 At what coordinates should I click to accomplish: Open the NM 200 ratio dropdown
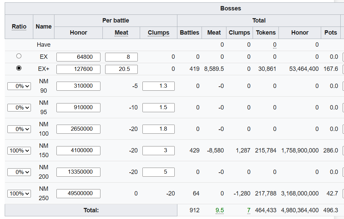pyautogui.click(x=19, y=172)
